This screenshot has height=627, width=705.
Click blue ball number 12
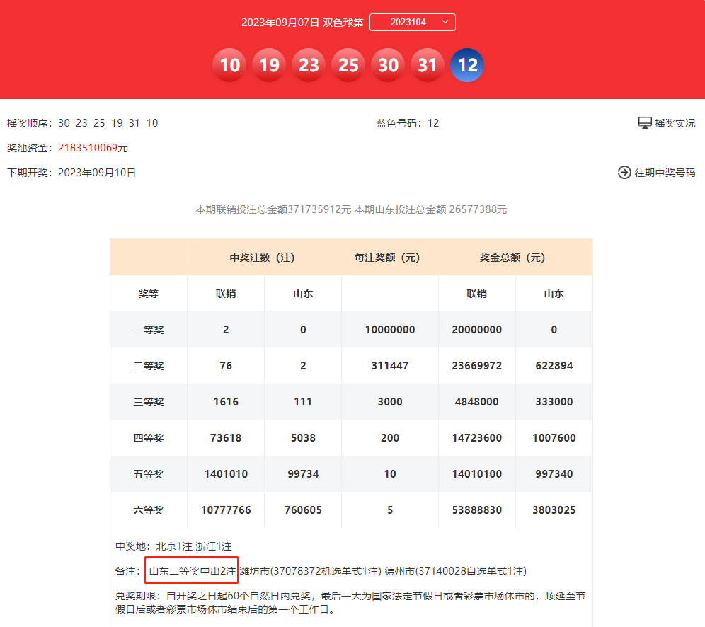pyautogui.click(x=467, y=65)
